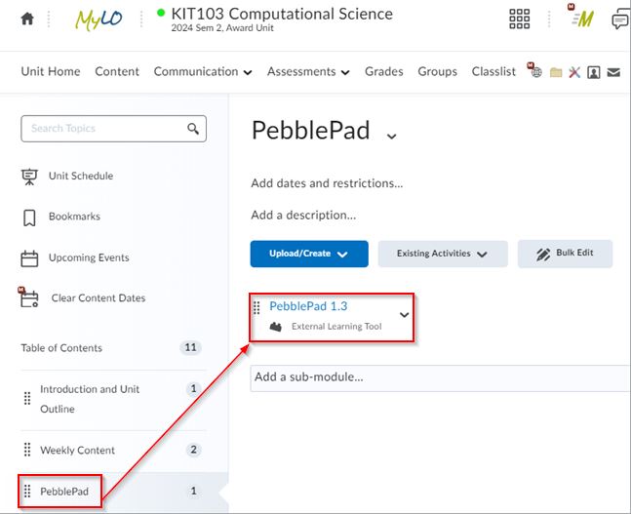Click the Clear Content Dates calendar icon
The image size is (631, 514).
pos(28,297)
